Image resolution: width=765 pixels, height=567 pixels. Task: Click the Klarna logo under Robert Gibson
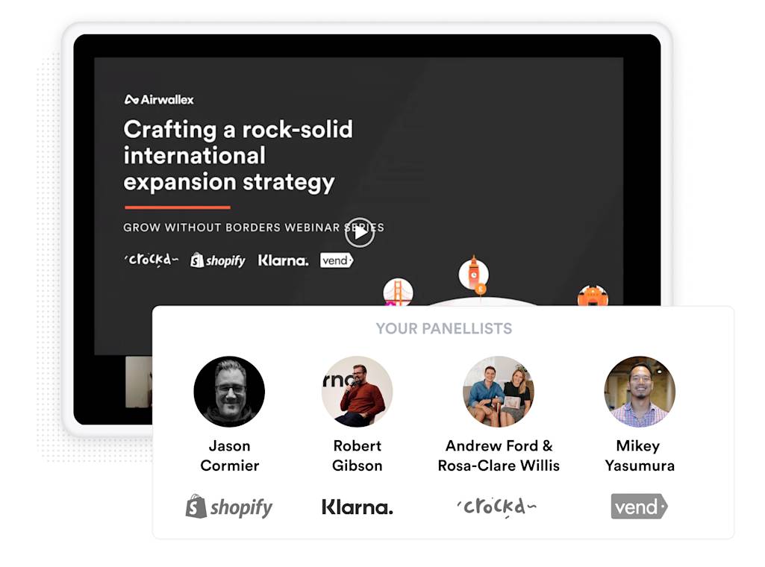(x=357, y=507)
